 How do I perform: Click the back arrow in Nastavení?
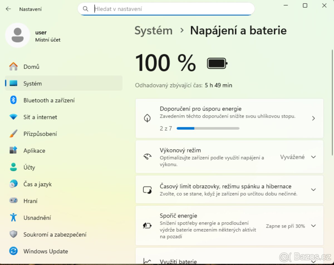(x=8, y=9)
